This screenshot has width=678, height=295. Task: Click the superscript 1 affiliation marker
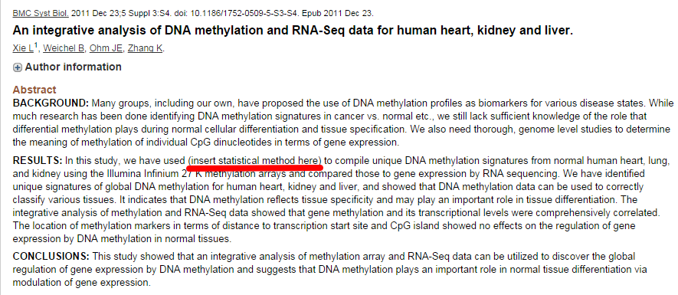tap(36, 45)
